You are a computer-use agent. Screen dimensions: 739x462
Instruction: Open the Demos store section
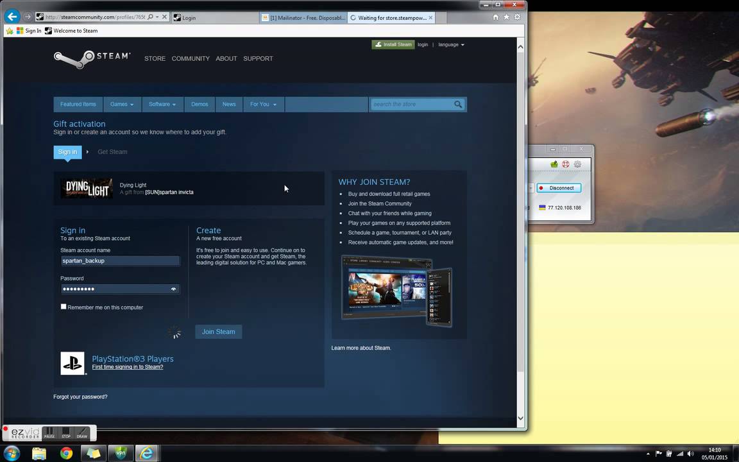coord(200,104)
